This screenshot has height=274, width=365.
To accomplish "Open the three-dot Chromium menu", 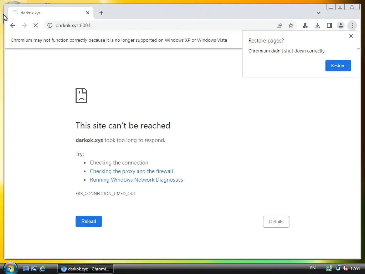I will (x=352, y=25).
